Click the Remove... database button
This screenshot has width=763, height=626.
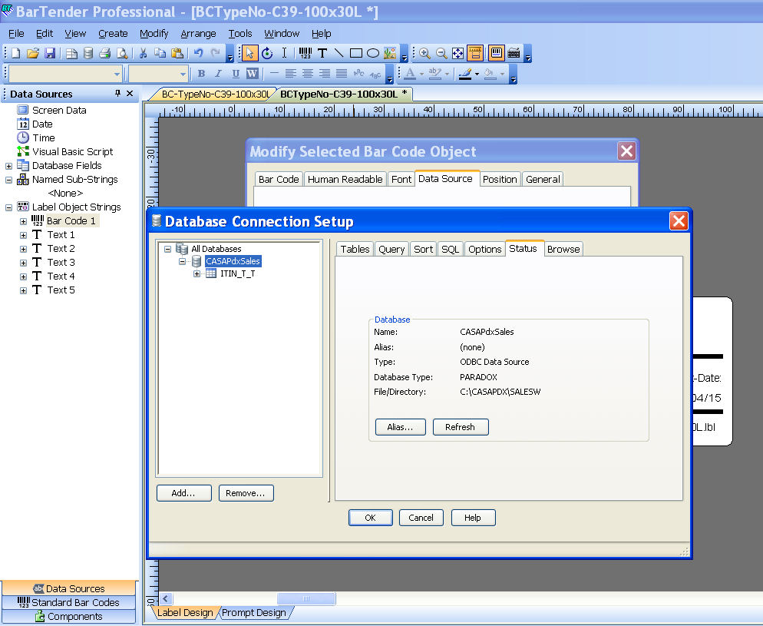pos(246,493)
